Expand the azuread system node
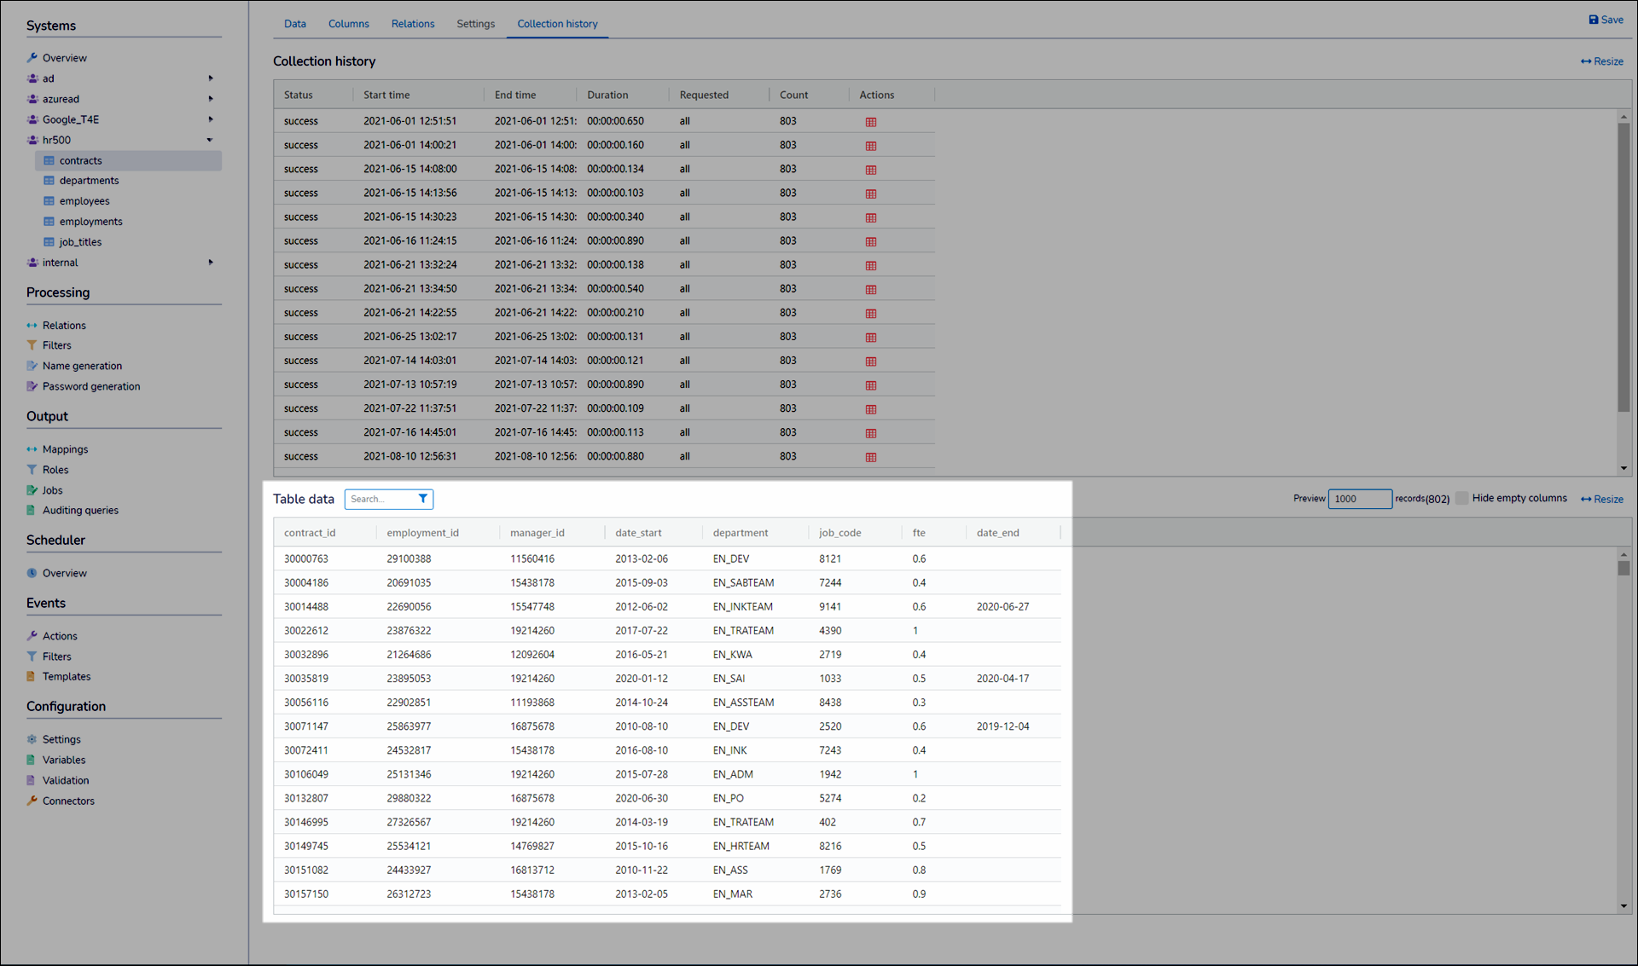 click(210, 99)
